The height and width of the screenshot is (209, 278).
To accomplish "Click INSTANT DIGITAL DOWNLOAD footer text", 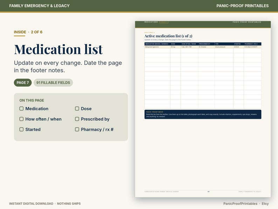I will click(31, 204).
